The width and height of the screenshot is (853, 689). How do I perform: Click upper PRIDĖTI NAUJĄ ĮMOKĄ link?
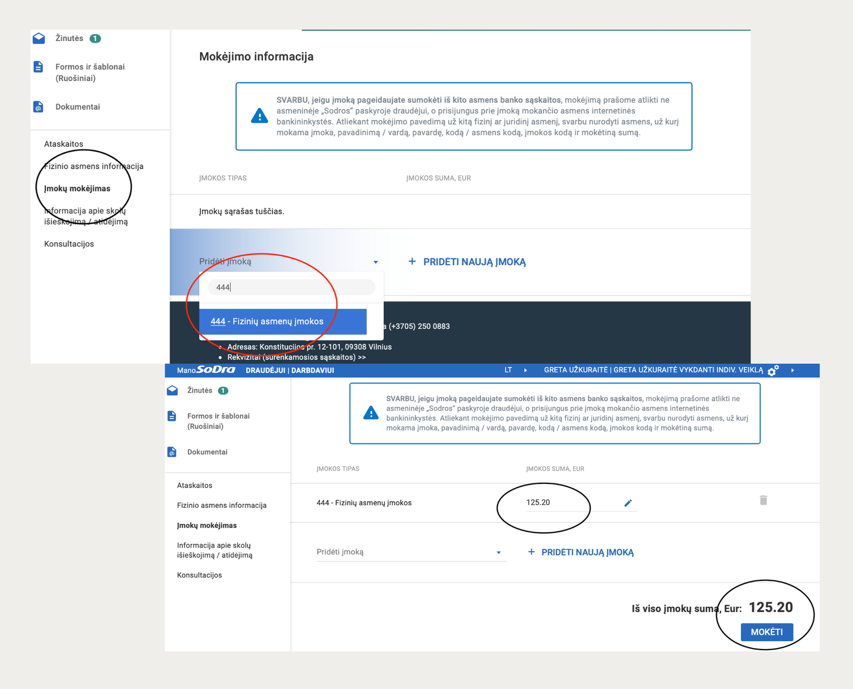[x=474, y=262]
